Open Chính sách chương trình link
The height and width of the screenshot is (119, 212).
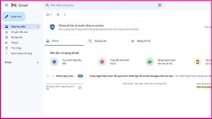click(x=155, y=84)
